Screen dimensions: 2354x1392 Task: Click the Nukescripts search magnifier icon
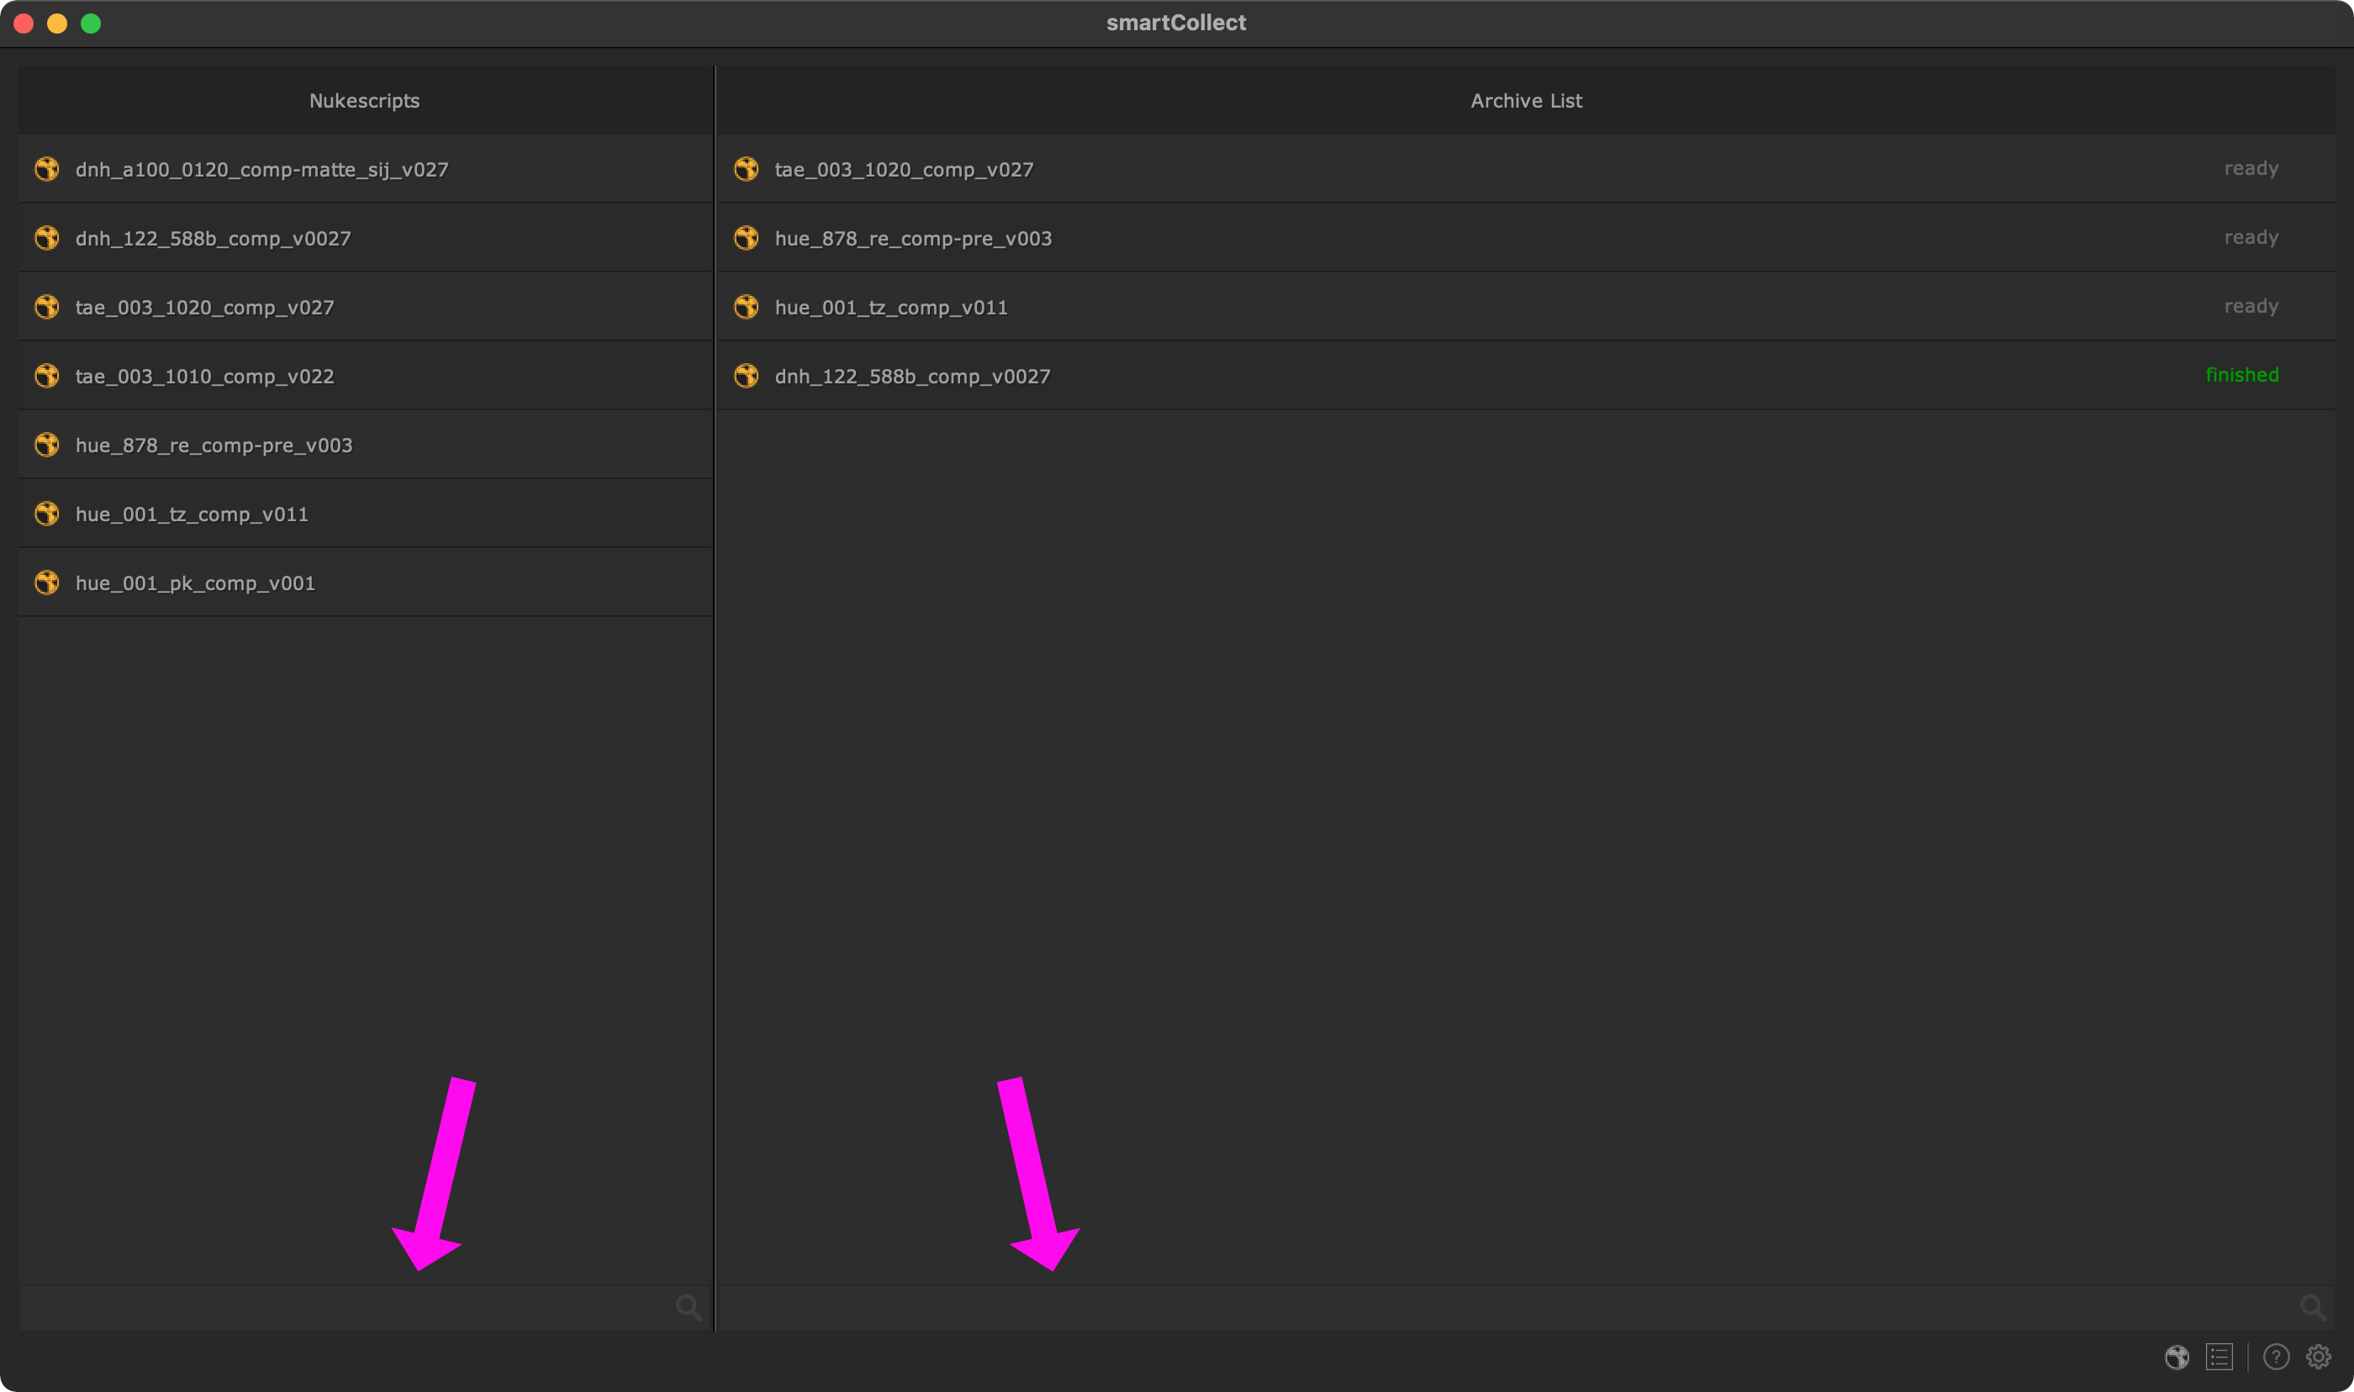689,1306
